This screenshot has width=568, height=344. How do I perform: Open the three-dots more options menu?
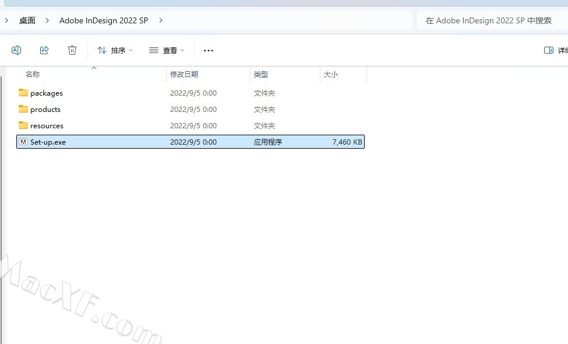pos(209,50)
